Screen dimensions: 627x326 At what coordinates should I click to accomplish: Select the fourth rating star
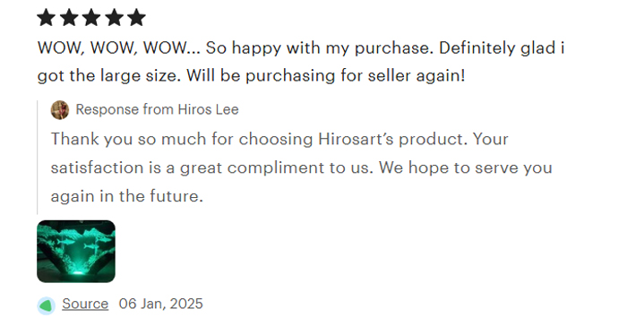115,18
